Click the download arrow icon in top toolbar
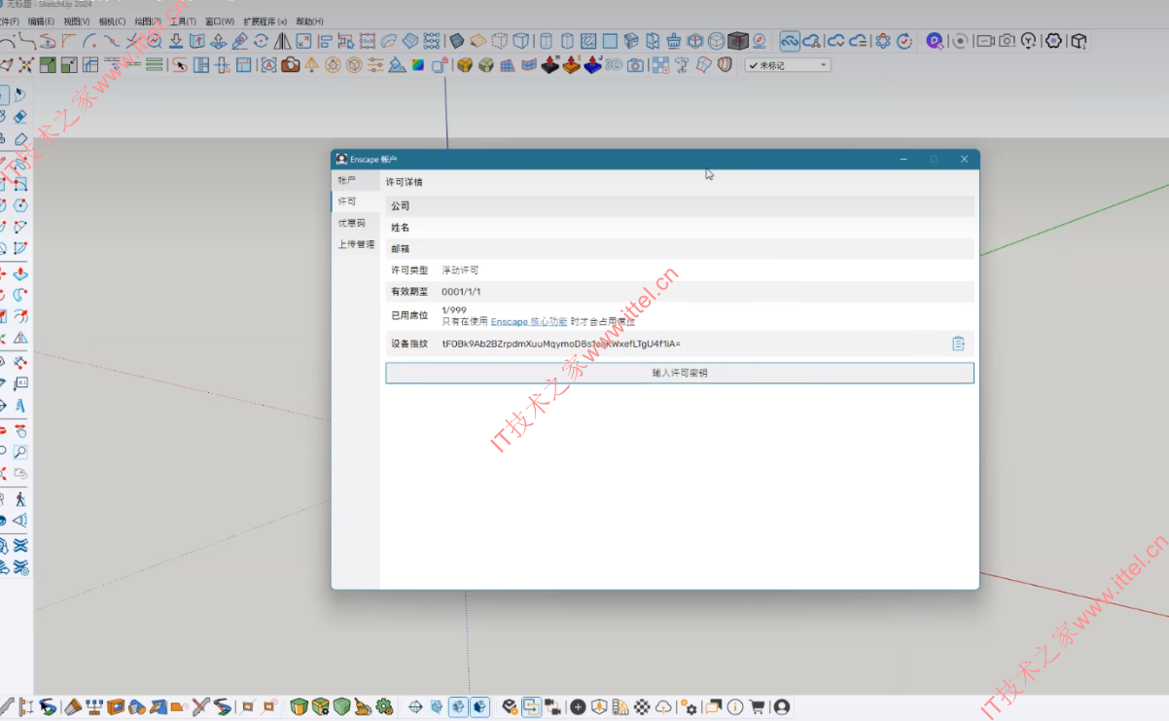1169x721 pixels. point(176,41)
